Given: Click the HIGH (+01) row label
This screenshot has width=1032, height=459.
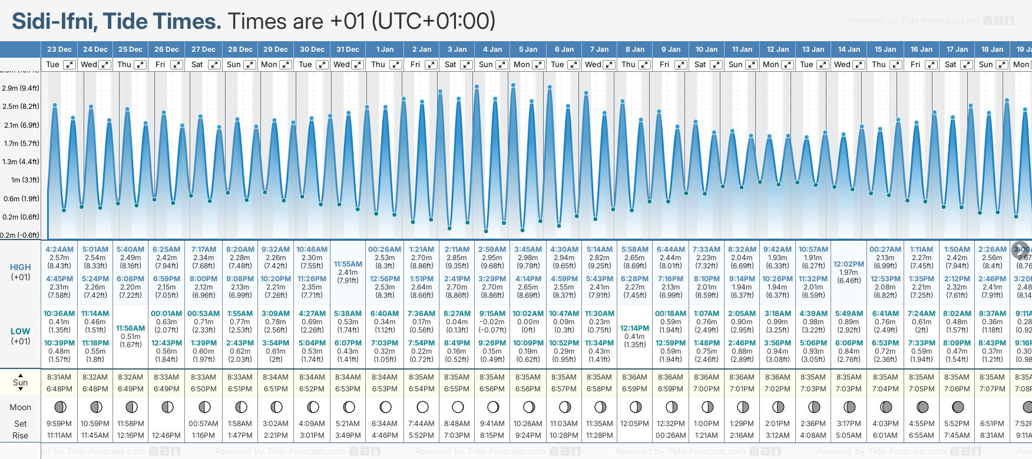Looking at the screenshot, I should (x=21, y=272).
